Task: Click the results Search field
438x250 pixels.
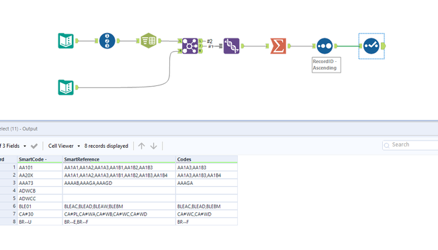Action: [x=410, y=144]
